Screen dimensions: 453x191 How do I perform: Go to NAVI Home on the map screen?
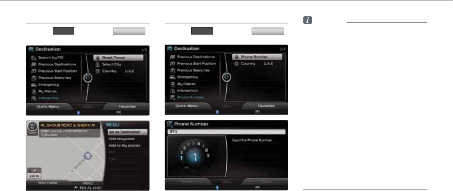[x=48, y=183]
